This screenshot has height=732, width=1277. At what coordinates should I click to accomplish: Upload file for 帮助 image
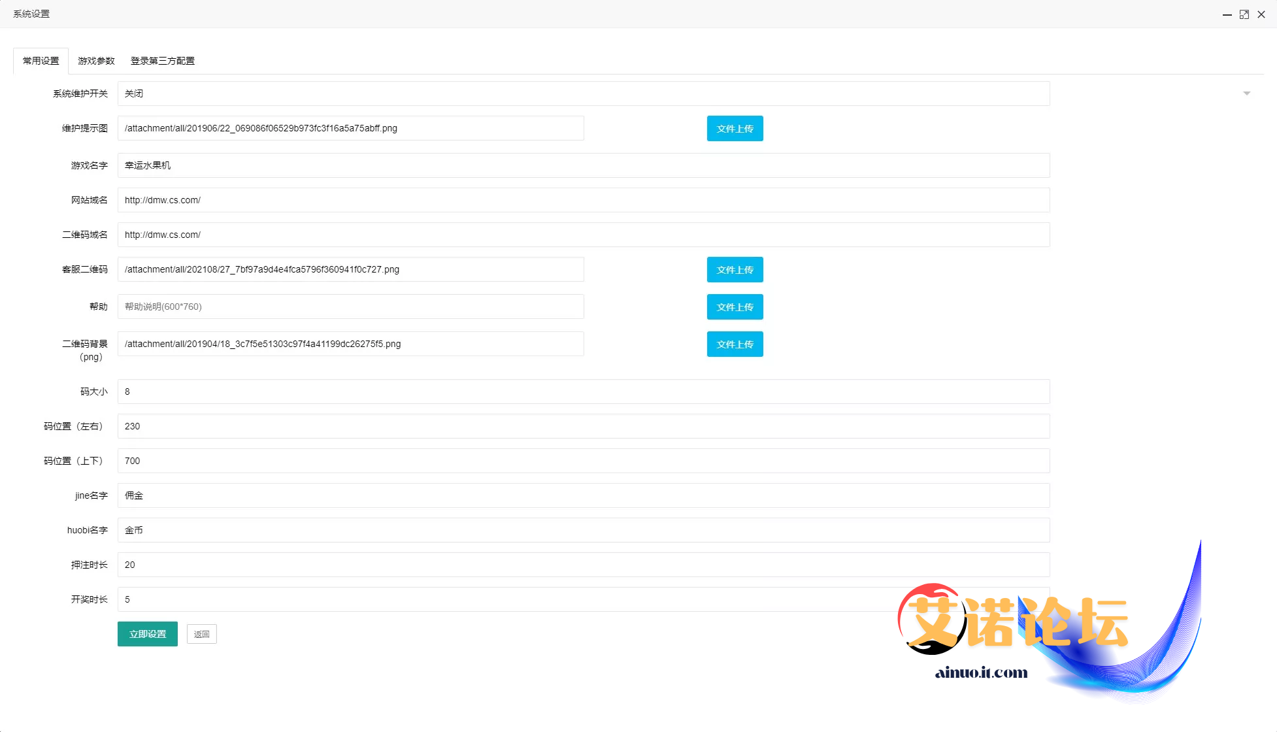(x=735, y=307)
